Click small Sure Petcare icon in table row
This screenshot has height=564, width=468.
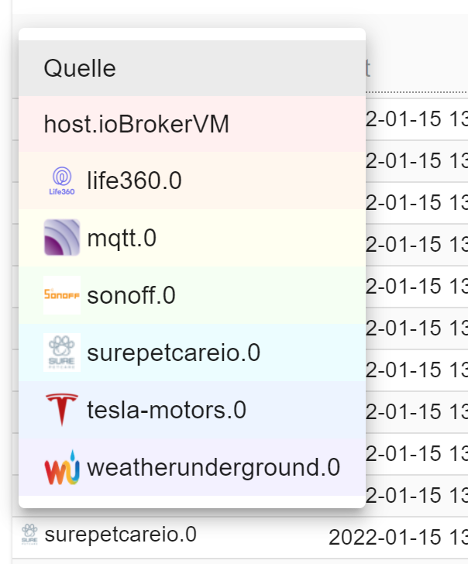(x=29, y=534)
